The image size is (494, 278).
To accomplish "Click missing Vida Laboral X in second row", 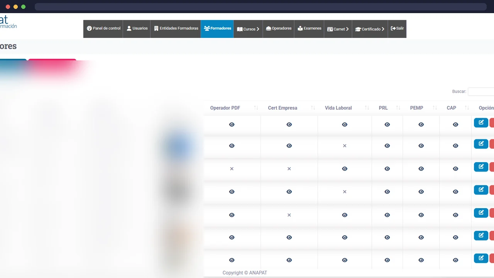I will pyautogui.click(x=345, y=146).
